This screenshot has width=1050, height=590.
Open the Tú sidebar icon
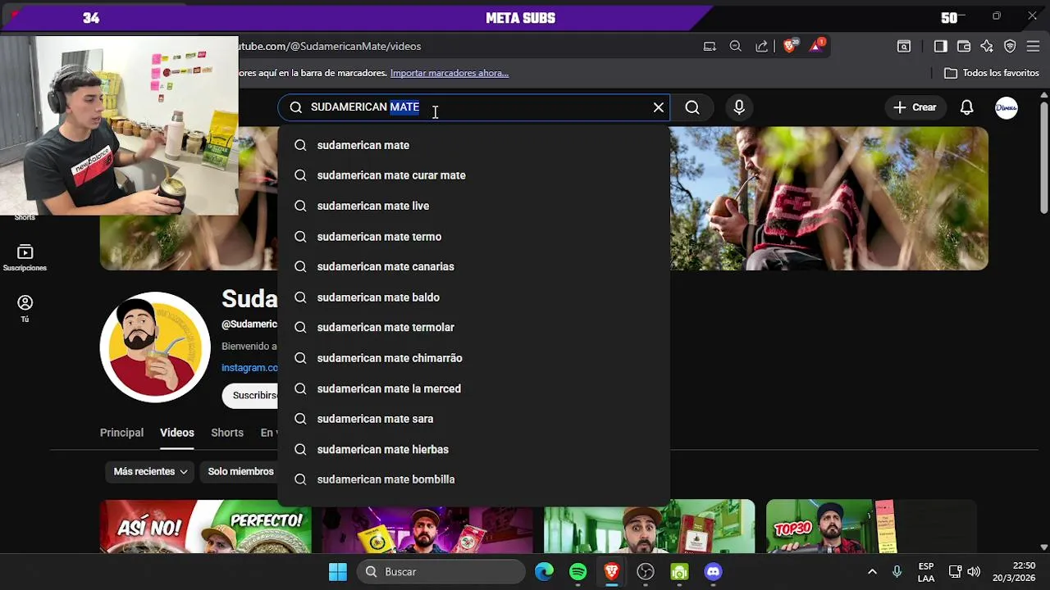point(25,308)
